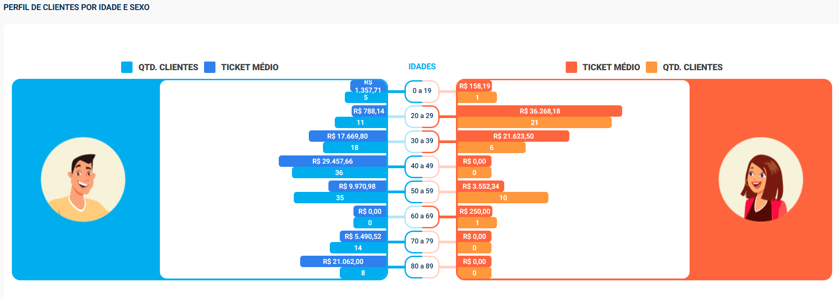
Task: Click the female customer avatar icon
Action: coord(761,180)
